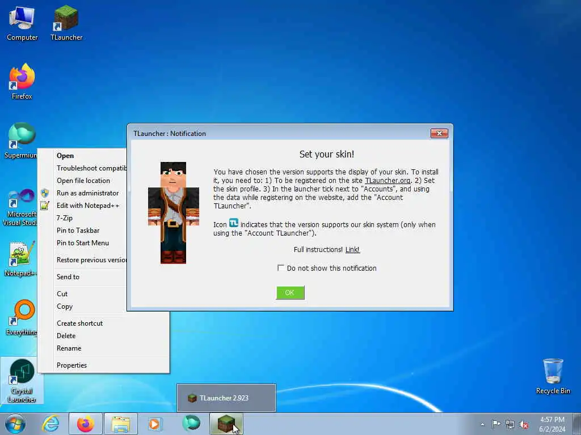Open Windows Explorer folder in taskbar
This screenshot has height=435, width=581.
(121, 424)
